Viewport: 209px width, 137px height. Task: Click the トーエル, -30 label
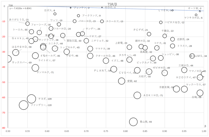20,30
